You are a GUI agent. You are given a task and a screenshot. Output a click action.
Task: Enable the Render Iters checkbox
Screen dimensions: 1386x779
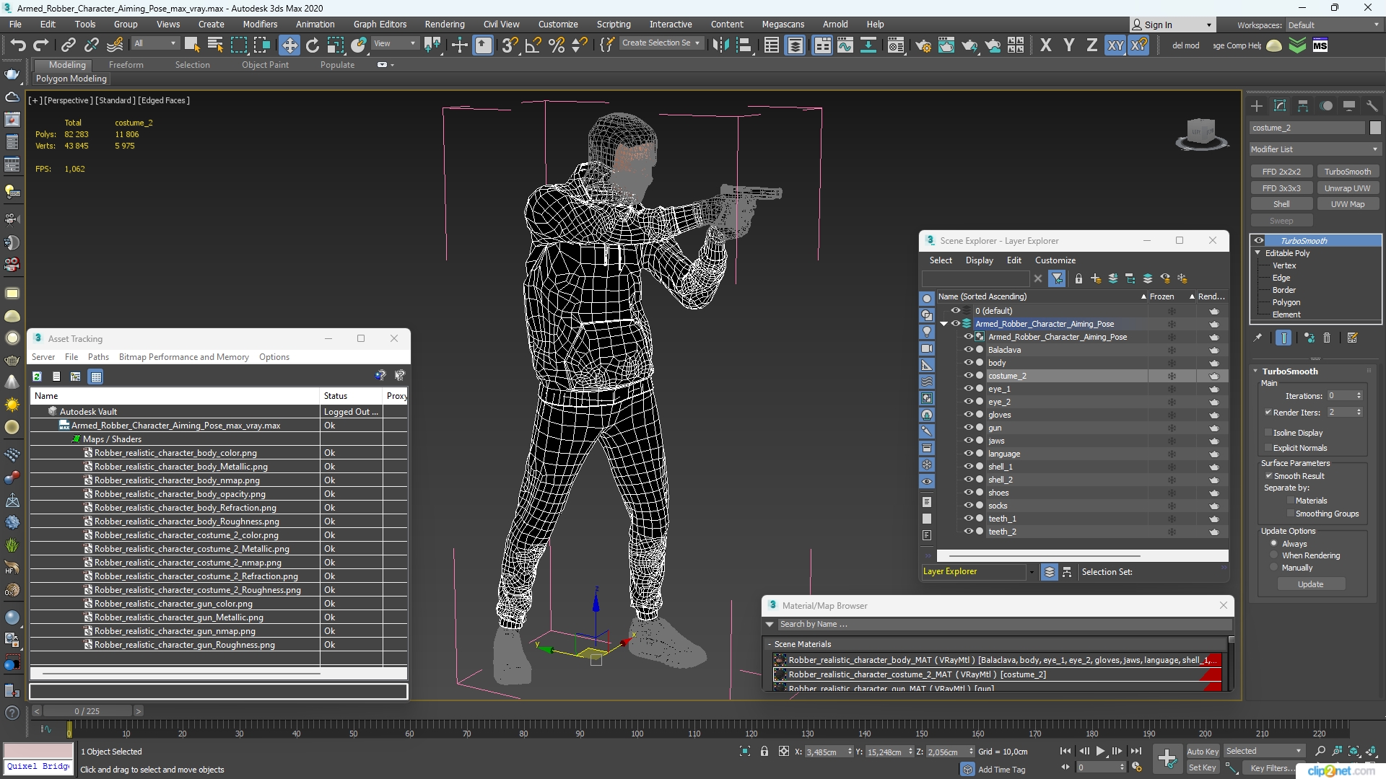coord(1268,413)
